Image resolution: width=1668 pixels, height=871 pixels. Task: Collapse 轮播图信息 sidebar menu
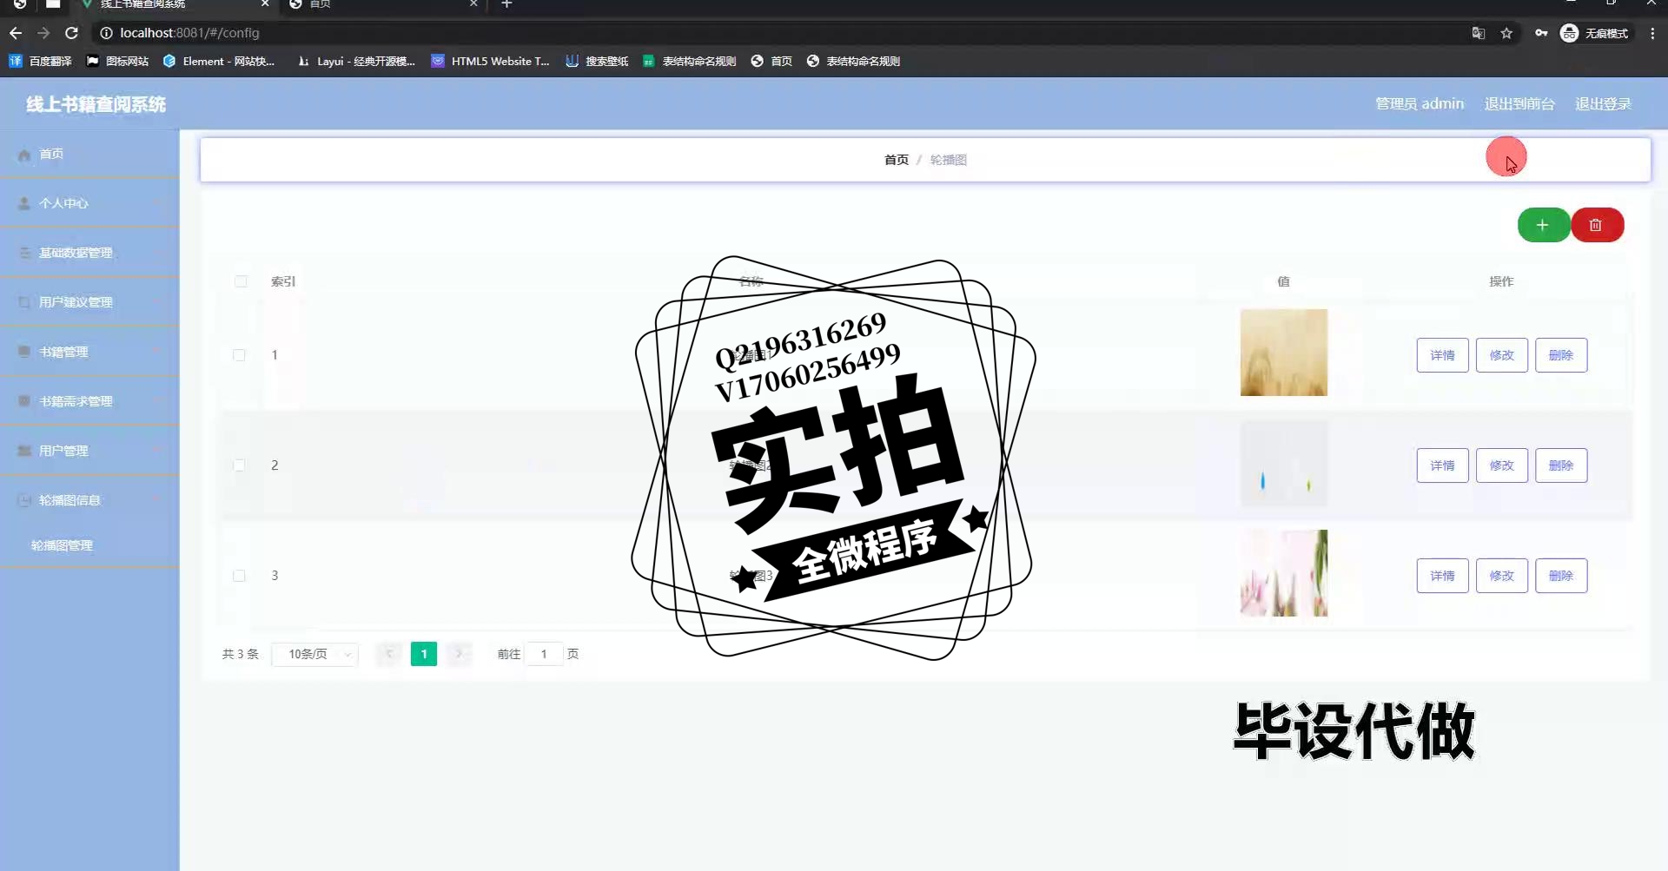point(89,500)
